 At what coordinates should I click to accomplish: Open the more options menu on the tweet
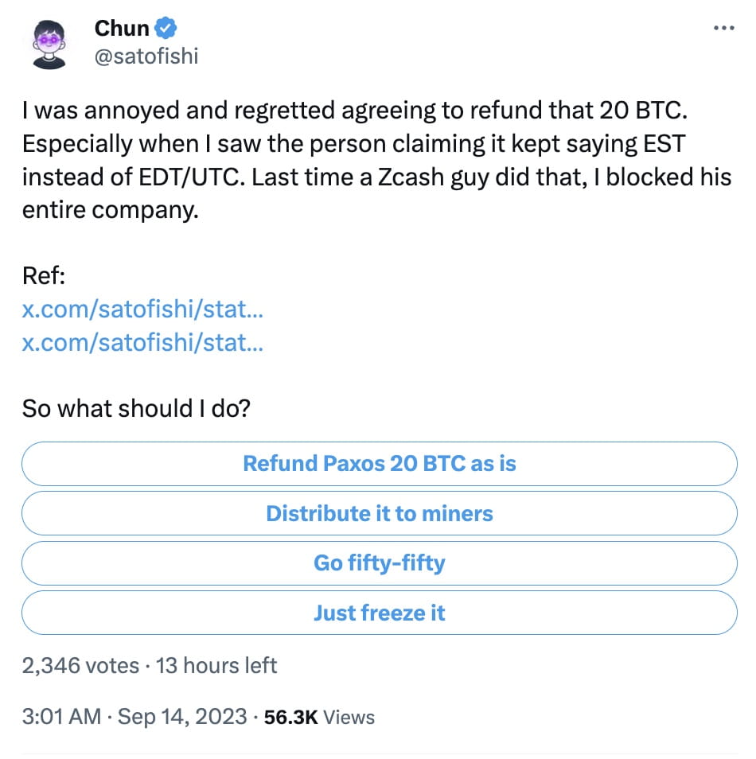(724, 26)
